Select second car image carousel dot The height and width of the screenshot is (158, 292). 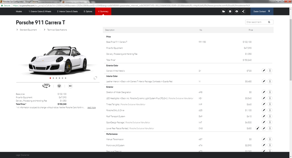[x=53, y=78]
